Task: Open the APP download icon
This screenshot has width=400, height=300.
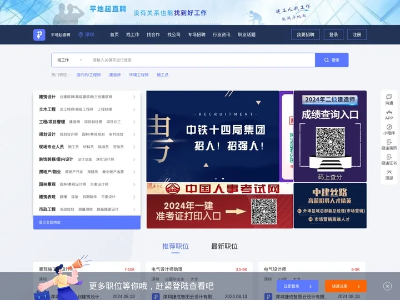Action: (x=389, y=112)
